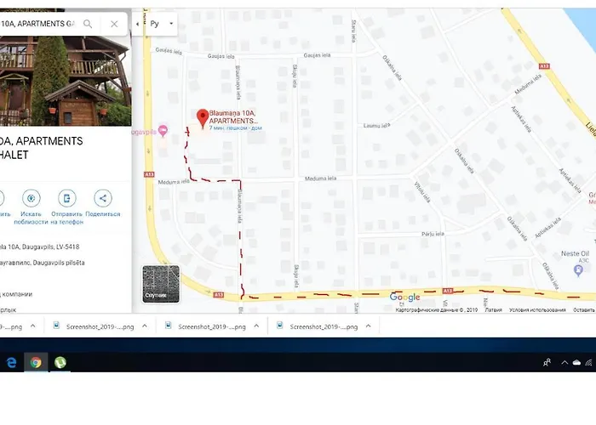Click the 'Отправить на телефон' icon
This screenshot has width=596, height=425.
click(67, 198)
